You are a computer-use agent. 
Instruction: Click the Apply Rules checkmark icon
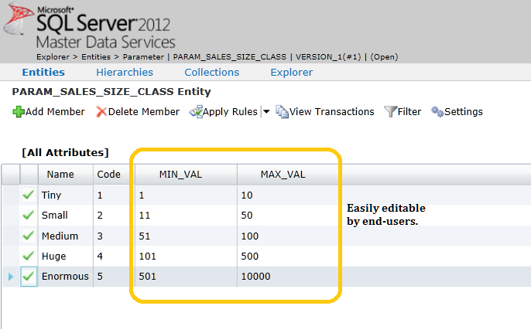196,112
